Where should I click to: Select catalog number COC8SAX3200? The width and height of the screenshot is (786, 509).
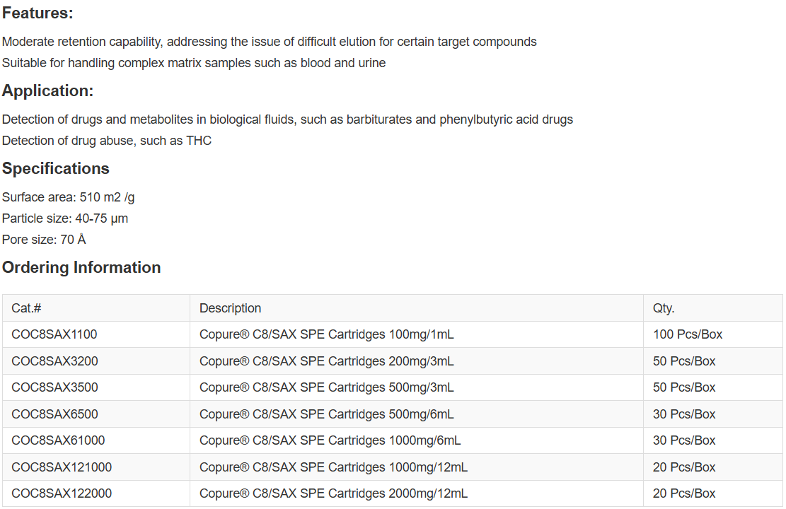point(54,361)
